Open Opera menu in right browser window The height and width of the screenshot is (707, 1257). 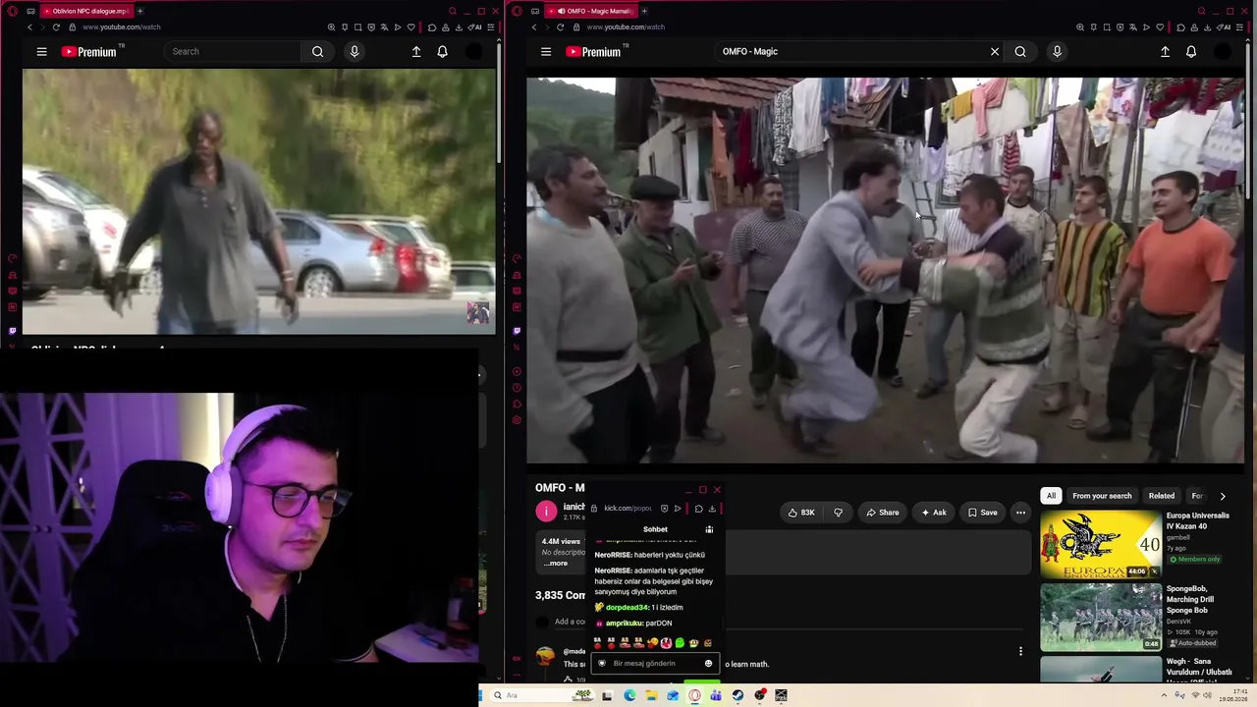(518, 11)
